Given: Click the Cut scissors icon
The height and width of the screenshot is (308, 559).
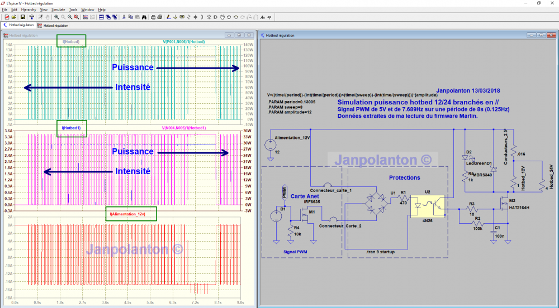Looking at the screenshot, I should pos(124,17).
